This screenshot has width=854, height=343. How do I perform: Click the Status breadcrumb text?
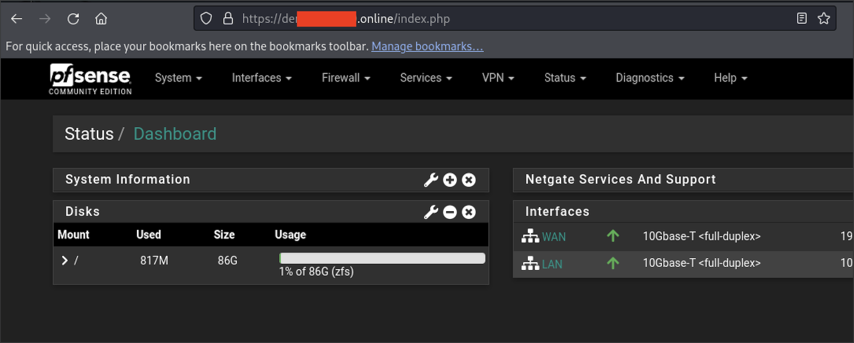[89, 134]
